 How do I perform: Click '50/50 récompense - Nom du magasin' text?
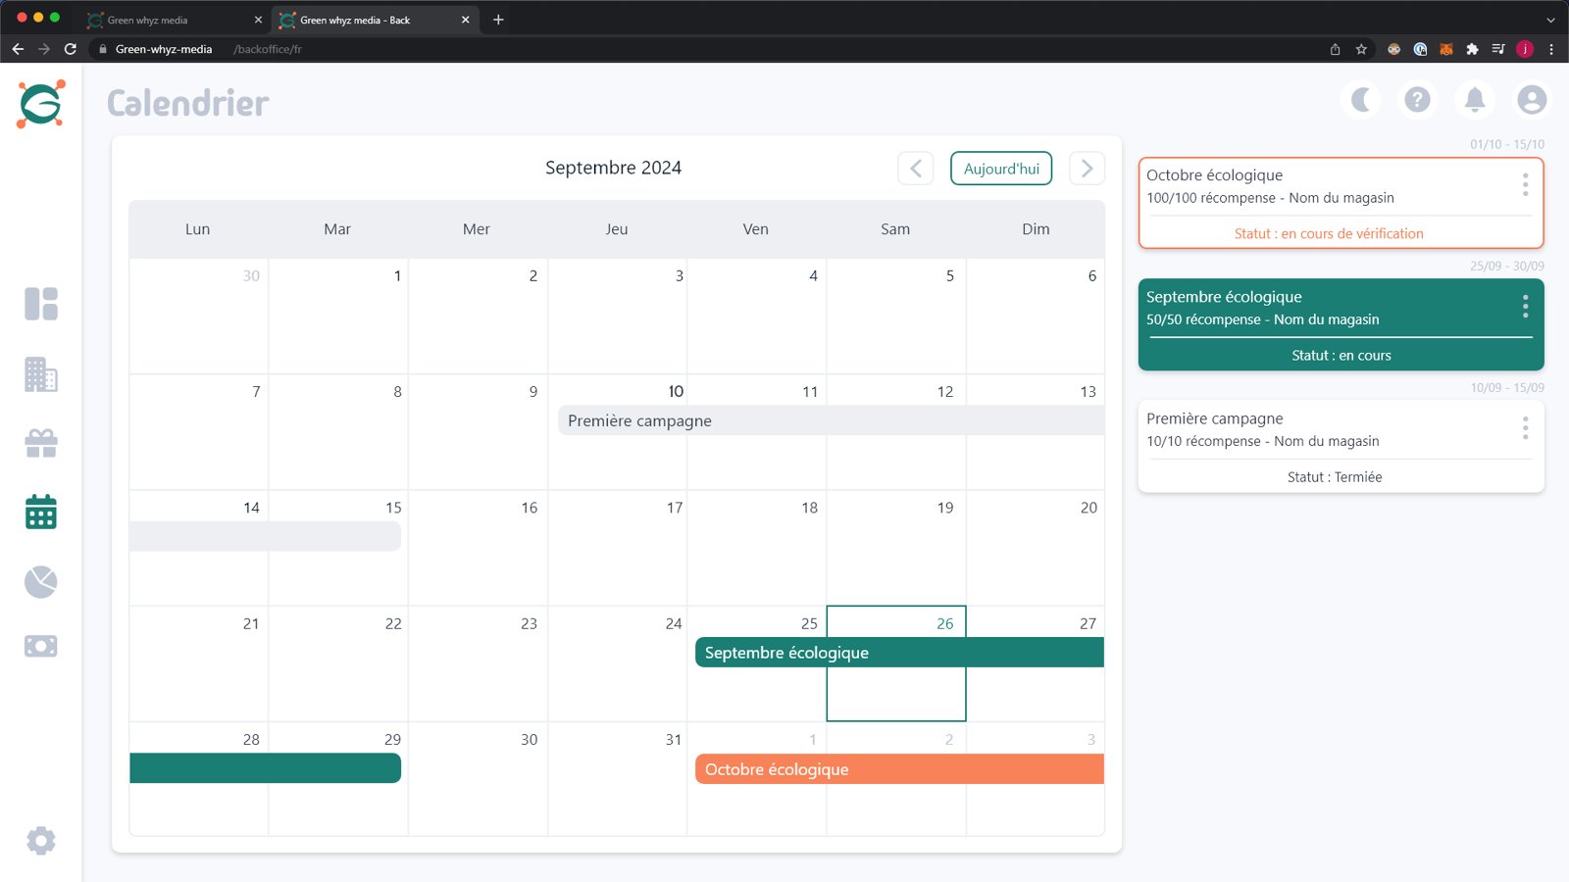tap(1262, 319)
